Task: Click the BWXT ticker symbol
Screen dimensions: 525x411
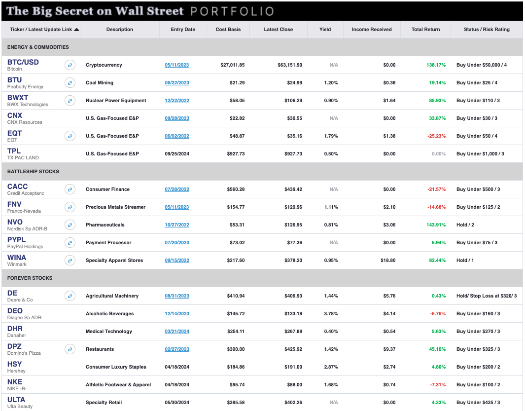Action: [x=18, y=98]
